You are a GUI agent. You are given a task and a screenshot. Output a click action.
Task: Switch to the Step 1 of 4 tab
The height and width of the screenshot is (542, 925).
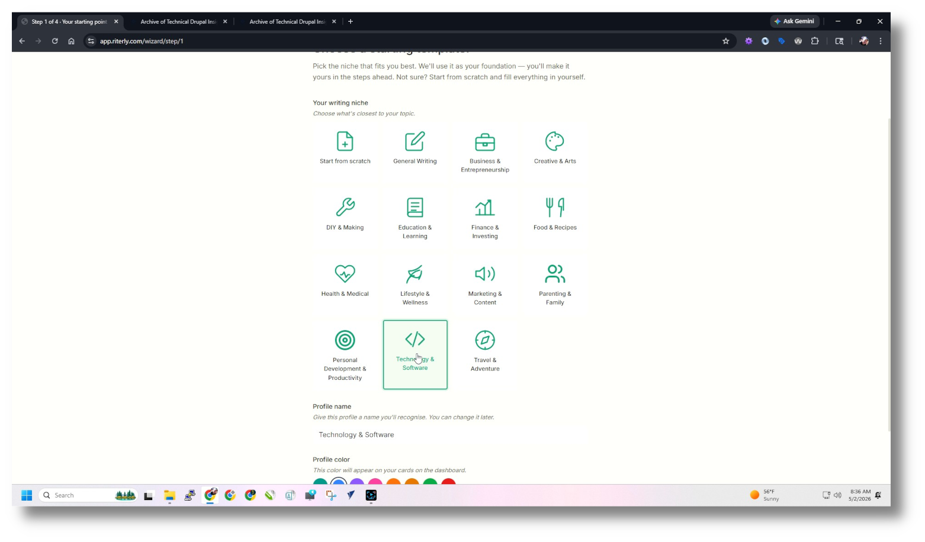pyautogui.click(x=69, y=22)
